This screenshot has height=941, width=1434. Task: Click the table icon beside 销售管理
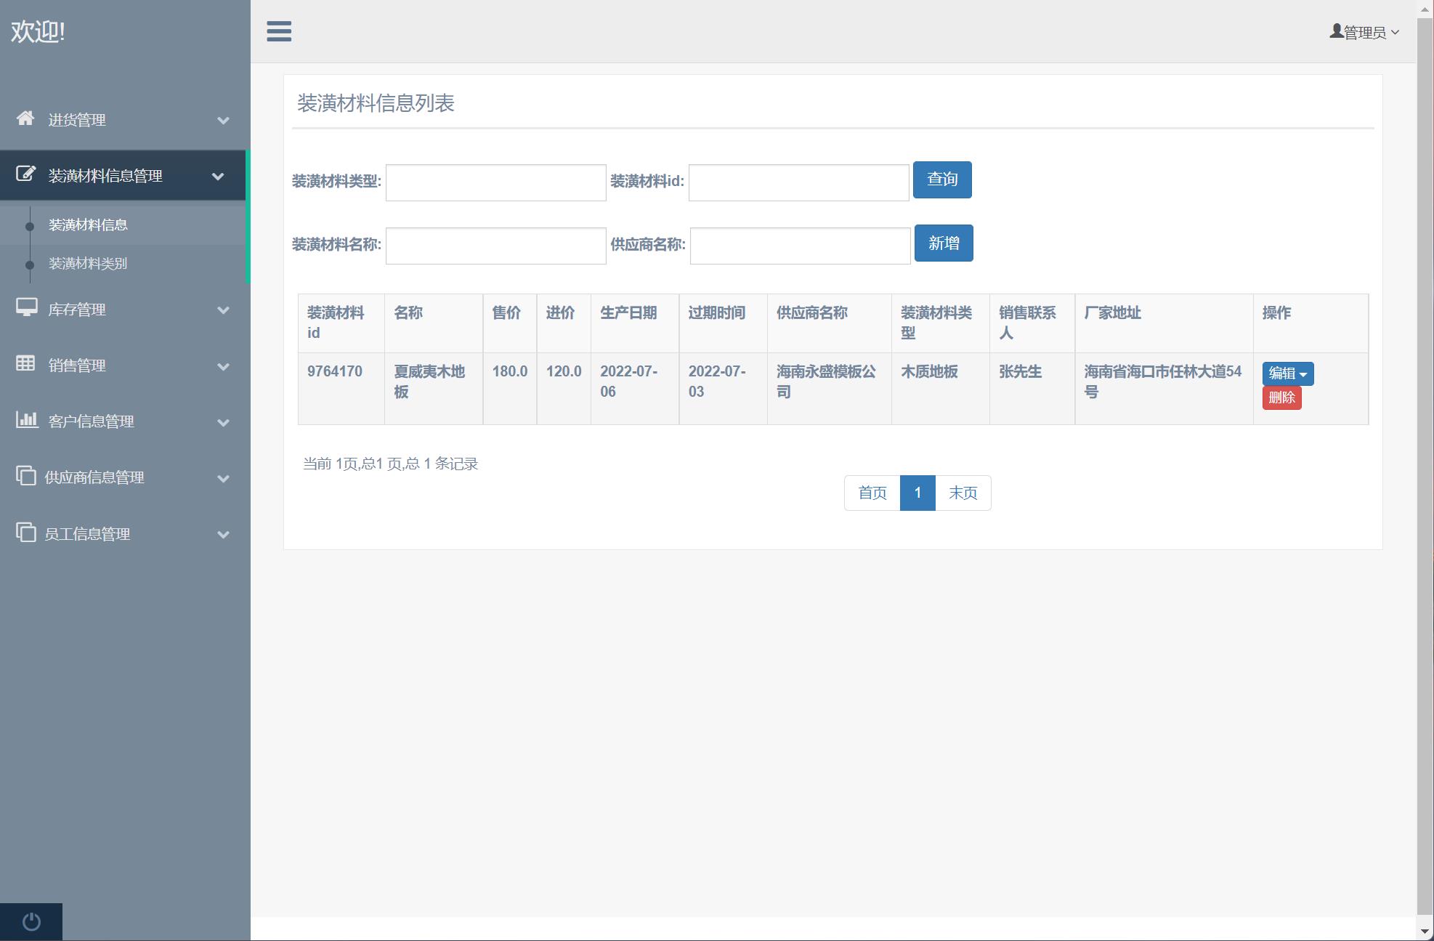(25, 364)
